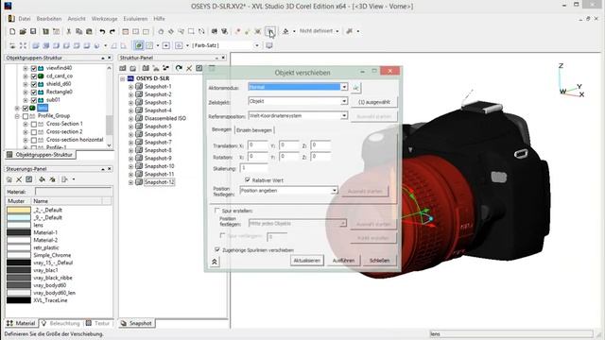The image size is (605, 340).
Task: Click the first icon in Steuerungs-Panel toolbar
Action: point(9,179)
